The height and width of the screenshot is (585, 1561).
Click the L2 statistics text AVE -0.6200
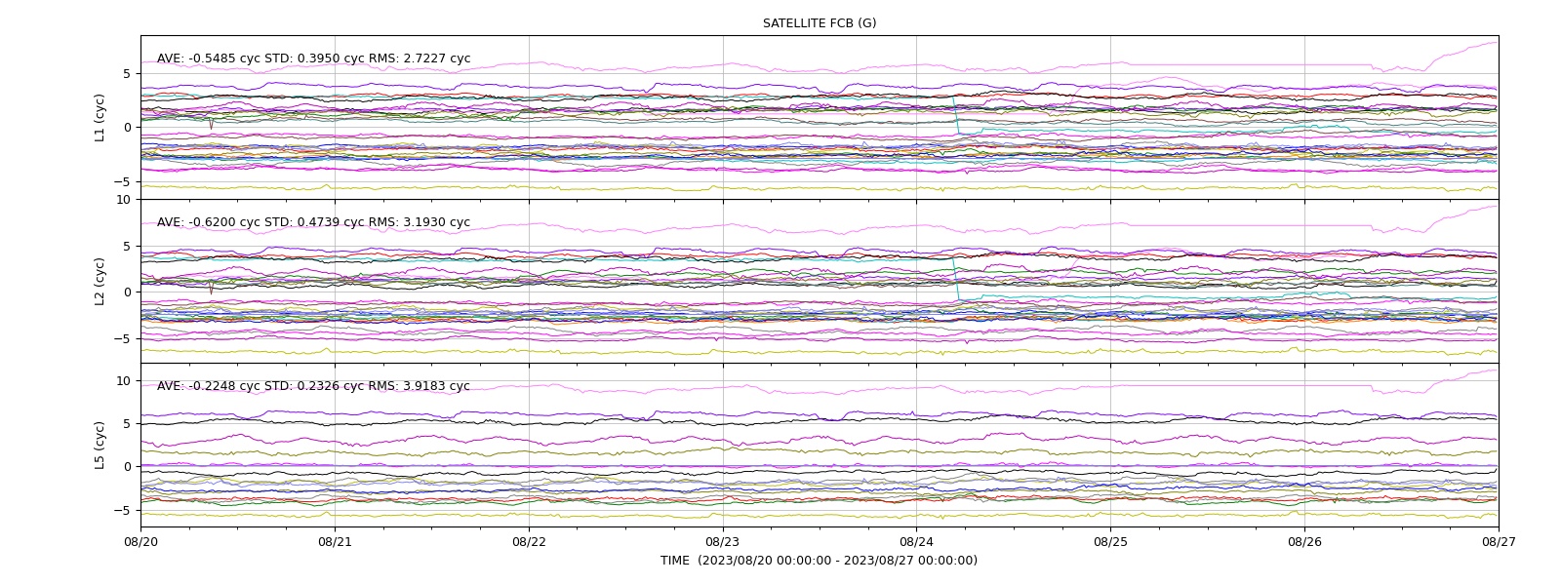(313, 222)
